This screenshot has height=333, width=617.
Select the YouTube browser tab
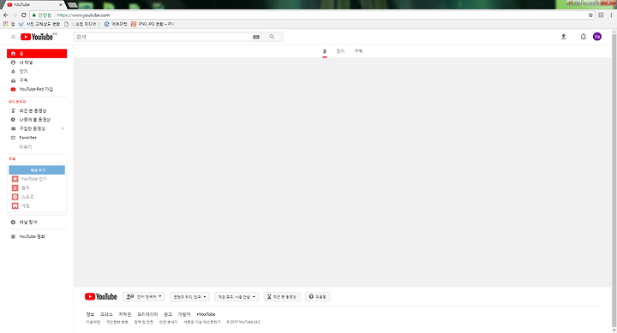coord(33,5)
